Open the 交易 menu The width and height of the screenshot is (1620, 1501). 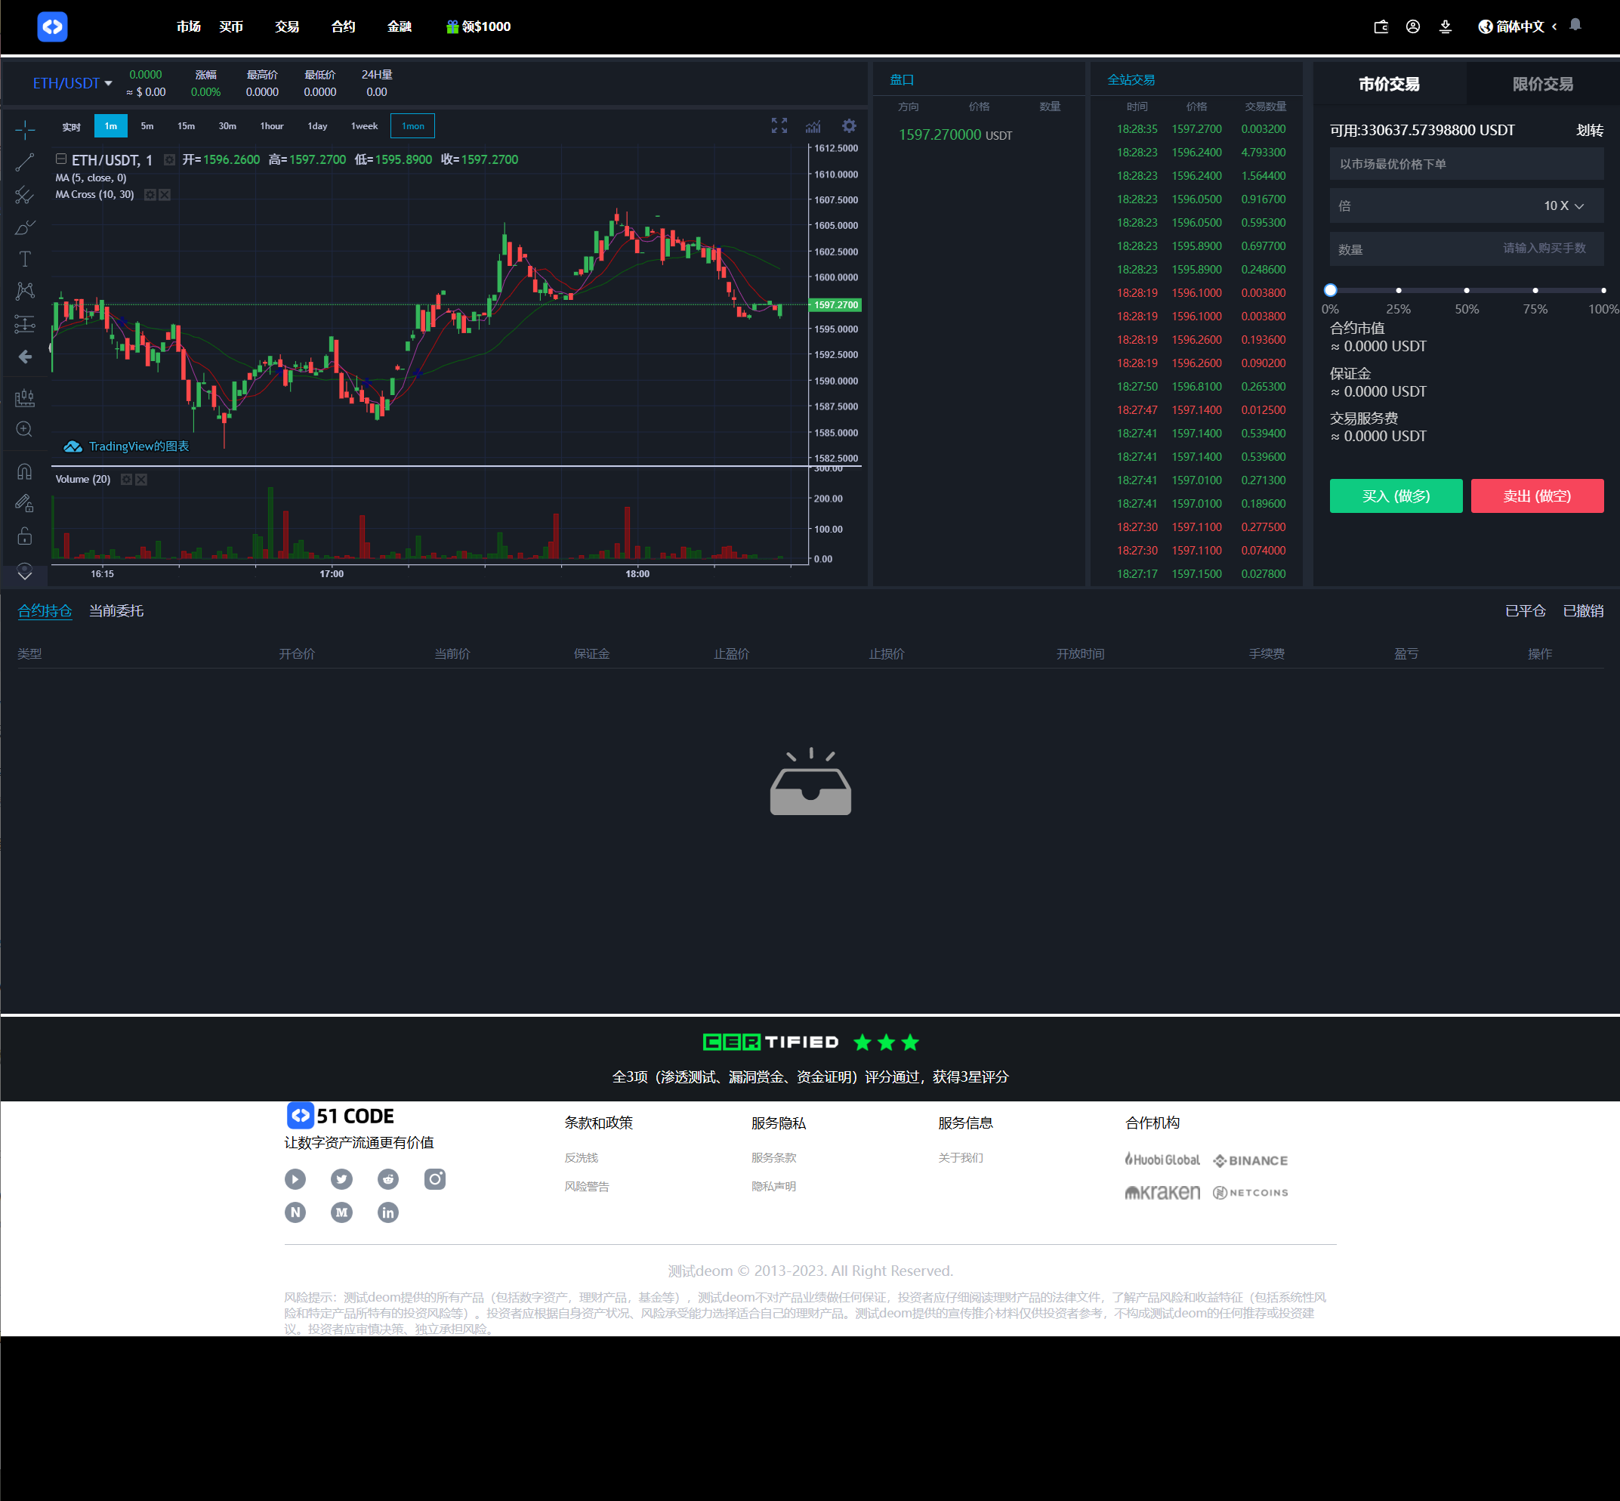(x=287, y=26)
